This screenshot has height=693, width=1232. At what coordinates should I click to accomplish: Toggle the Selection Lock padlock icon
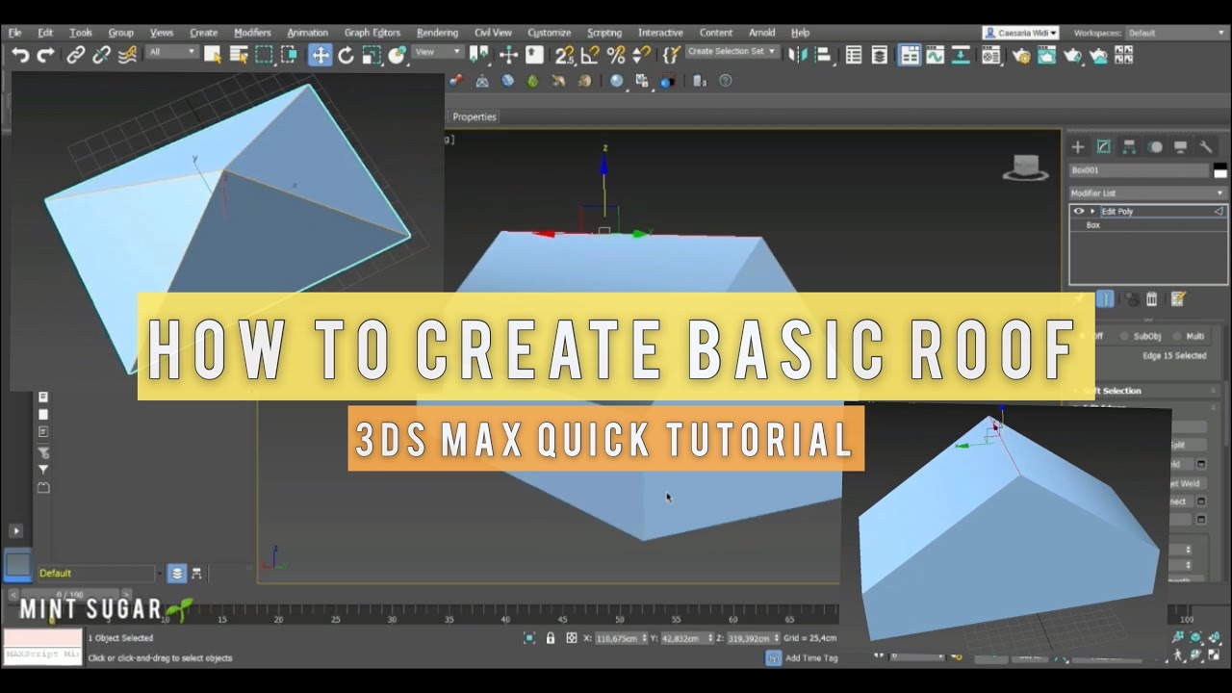tap(551, 638)
